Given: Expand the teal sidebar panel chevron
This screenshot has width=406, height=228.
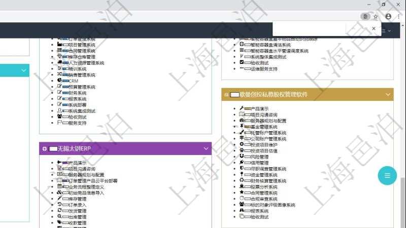Looking at the screenshot, I should pos(23,70).
